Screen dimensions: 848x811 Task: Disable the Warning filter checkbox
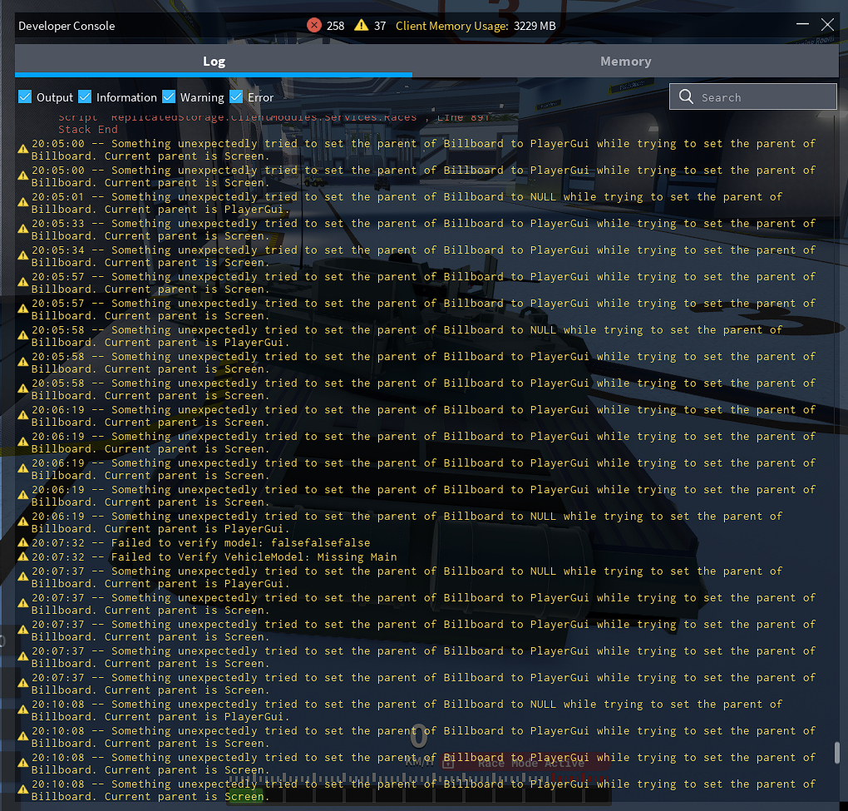pos(169,97)
